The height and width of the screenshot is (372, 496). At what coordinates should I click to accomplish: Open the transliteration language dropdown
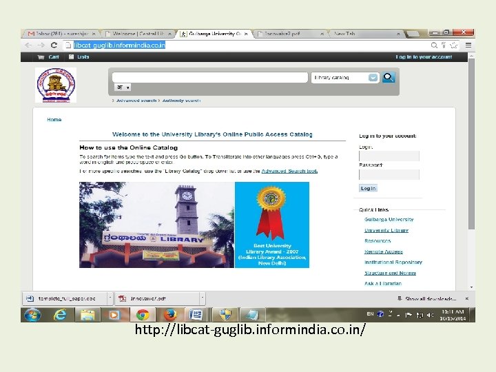point(123,87)
